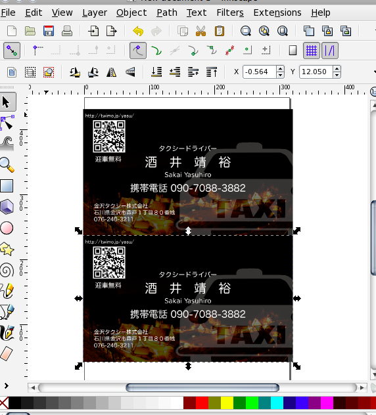Image resolution: width=376 pixels, height=415 pixels.
Task: Open the View menu
Action: coord(62,12)
